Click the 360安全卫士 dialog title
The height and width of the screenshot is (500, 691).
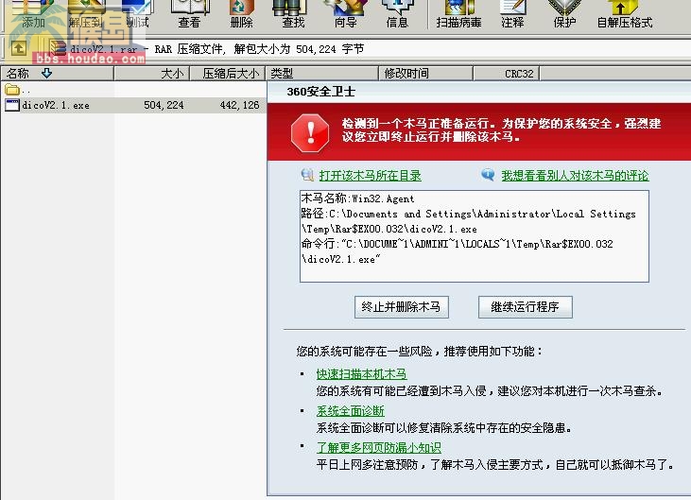(x=320, y=92)
